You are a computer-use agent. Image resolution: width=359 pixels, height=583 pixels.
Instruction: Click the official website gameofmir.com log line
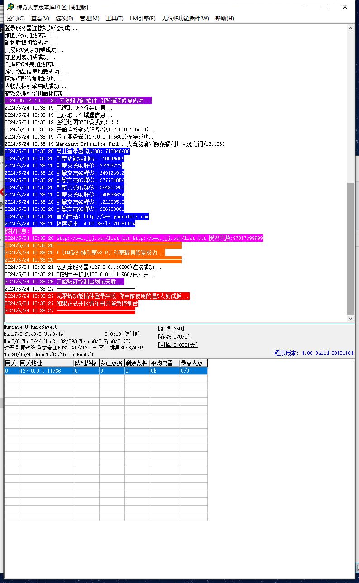coord(77,216)
